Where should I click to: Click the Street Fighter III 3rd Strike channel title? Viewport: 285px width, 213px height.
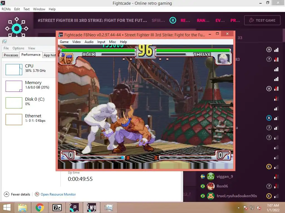pos(92,21)
